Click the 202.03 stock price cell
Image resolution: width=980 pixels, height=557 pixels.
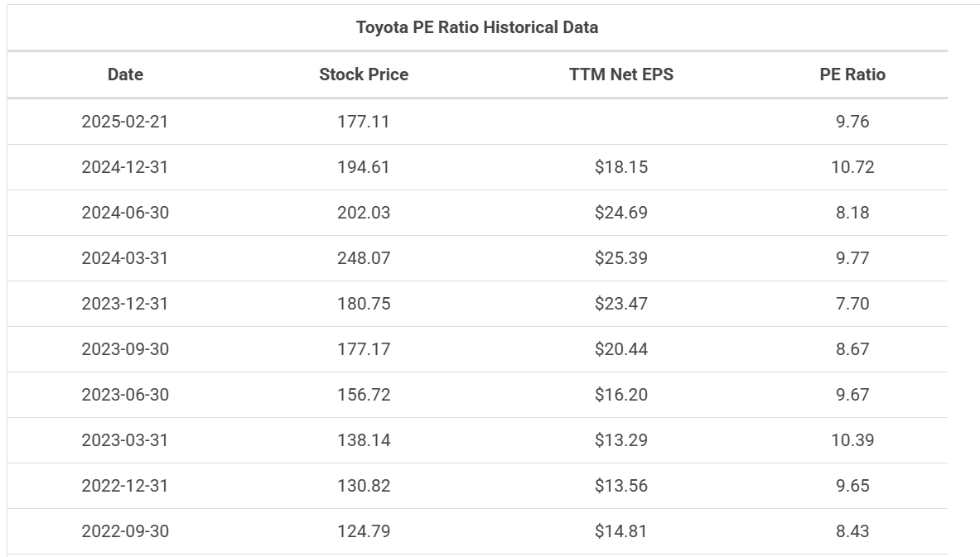[x=364, y=213]
